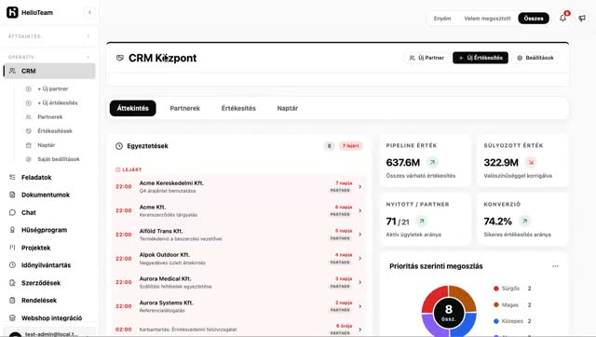Switch to the Naptár tab

(288, 108)
